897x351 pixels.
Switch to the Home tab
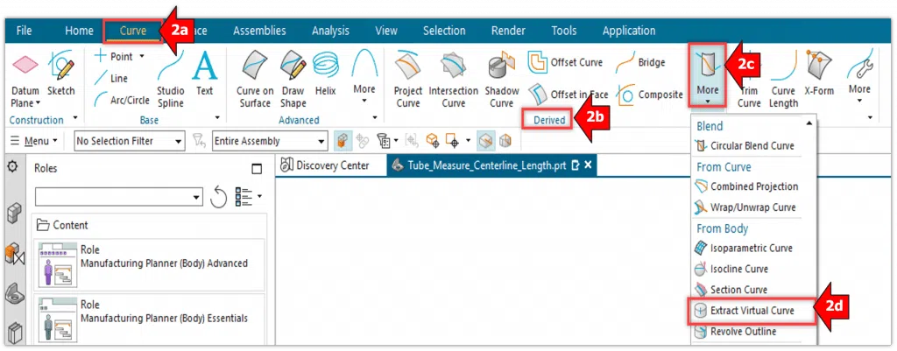tap(79, 31)
